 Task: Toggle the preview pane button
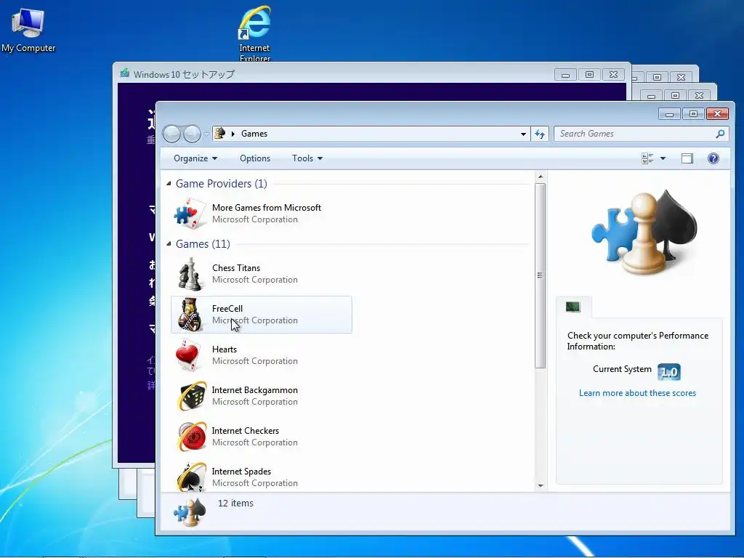pyautogui.click(x=687, y=158)
